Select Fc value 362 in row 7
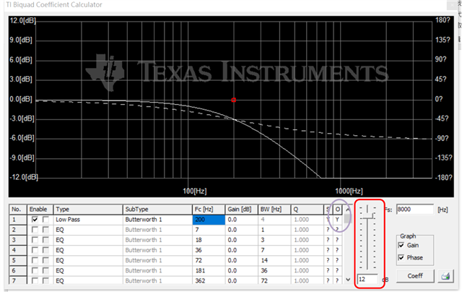Screen dimensions: 462x292 click(209, 280)
